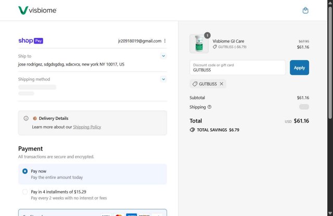This screenshot has height=216, width=333.
Task: Click the quantity badge on the product image
Action: point(207,35)
